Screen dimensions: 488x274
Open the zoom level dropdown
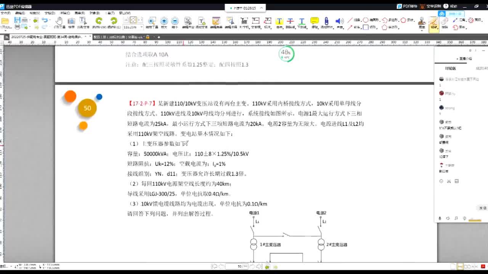click(x=142, y=27)
